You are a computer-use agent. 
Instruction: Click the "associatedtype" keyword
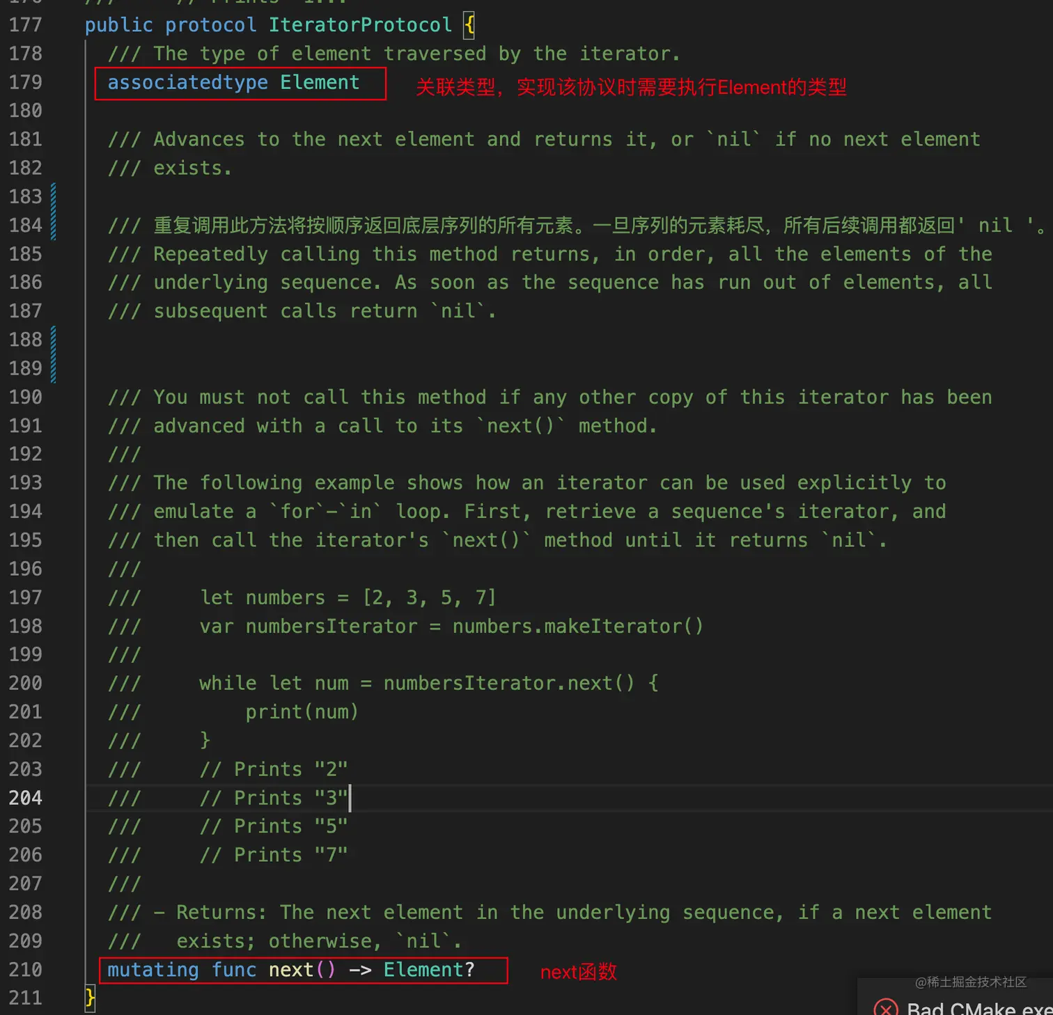188,82
